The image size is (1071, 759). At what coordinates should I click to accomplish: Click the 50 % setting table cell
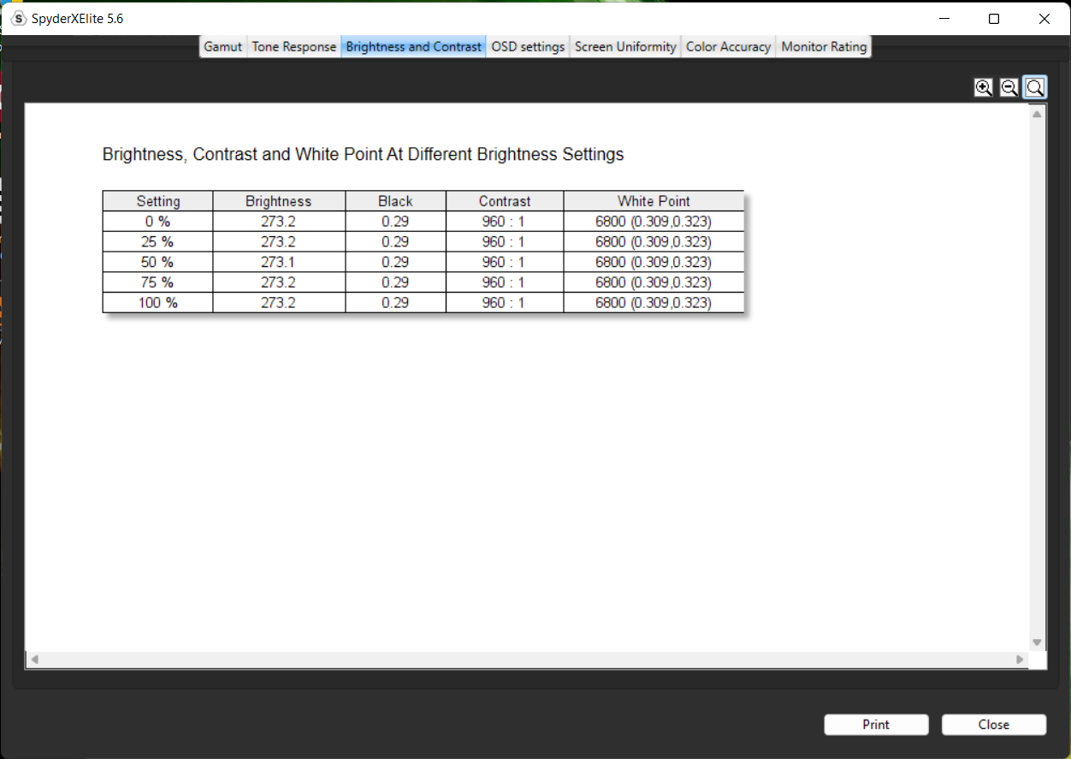click(157, 262)
